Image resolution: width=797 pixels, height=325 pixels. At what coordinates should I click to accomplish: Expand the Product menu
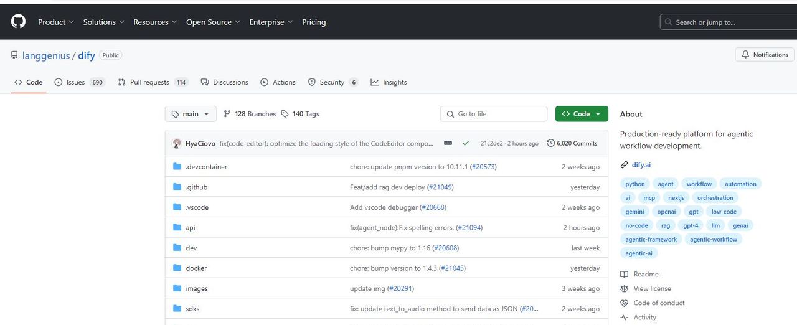click(x=55, y=22)
